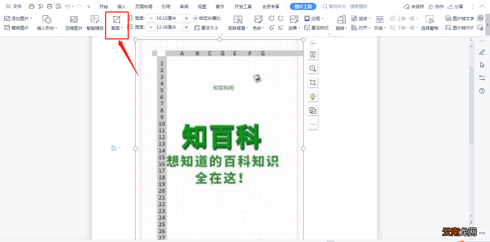Click 重设样式 (reset style) button
Viewport: 490px width, 242px height.
click(x=316, y=28)
